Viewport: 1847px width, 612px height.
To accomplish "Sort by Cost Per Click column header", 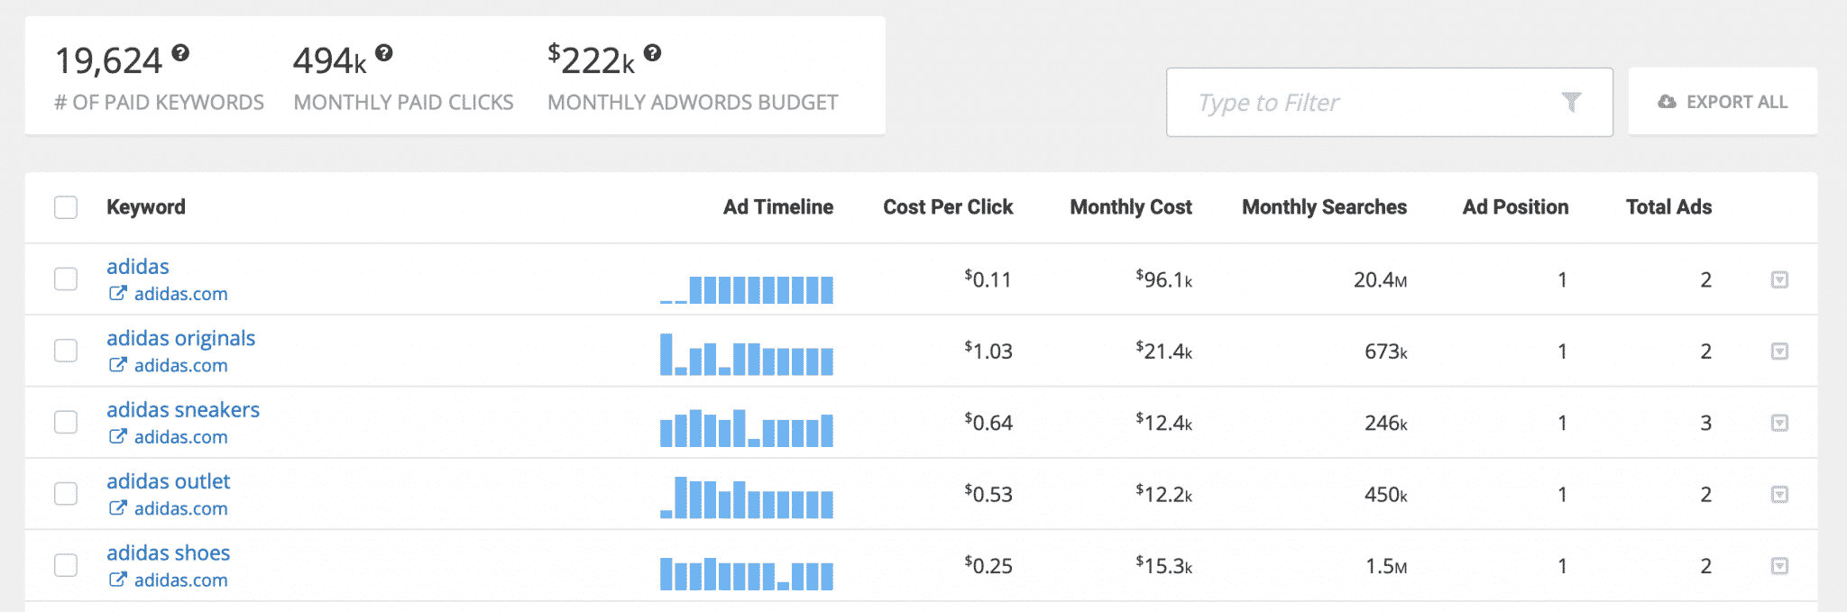I will pyautogui.click(x=948, y=207).
